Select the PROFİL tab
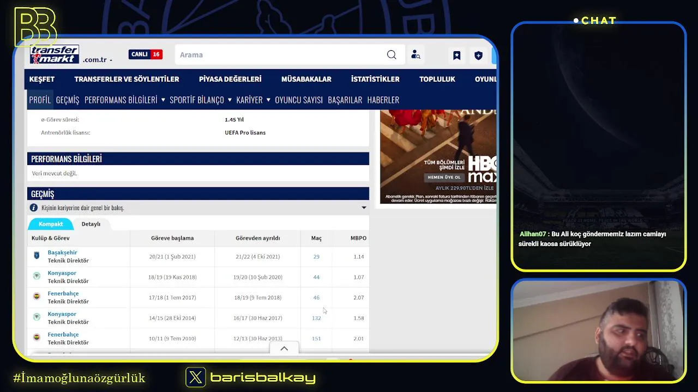This screenshot has width=698, height=392. (x=40, y=100)
